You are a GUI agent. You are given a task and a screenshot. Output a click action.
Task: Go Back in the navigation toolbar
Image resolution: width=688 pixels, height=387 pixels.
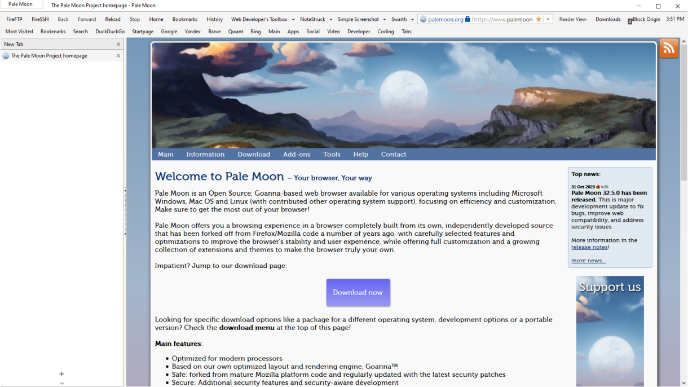(x=63, y=19)
